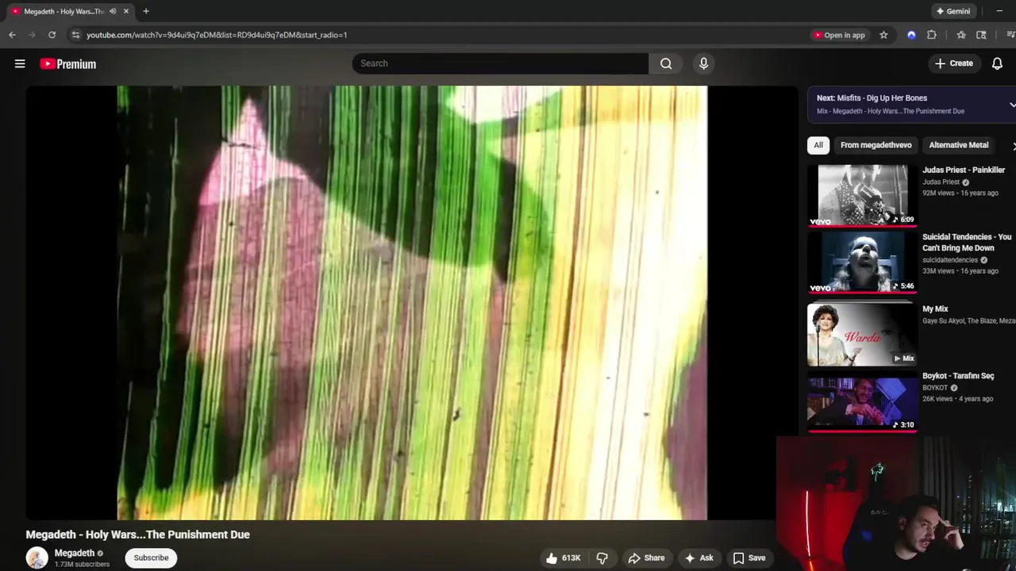Open the Gemini button in title bar
Image resolution: width=1016 pixels, height=571 pixels.
(x=953, y=11)
